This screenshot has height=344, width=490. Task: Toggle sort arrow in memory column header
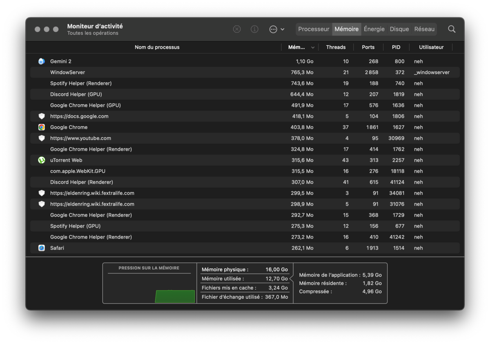313,48
